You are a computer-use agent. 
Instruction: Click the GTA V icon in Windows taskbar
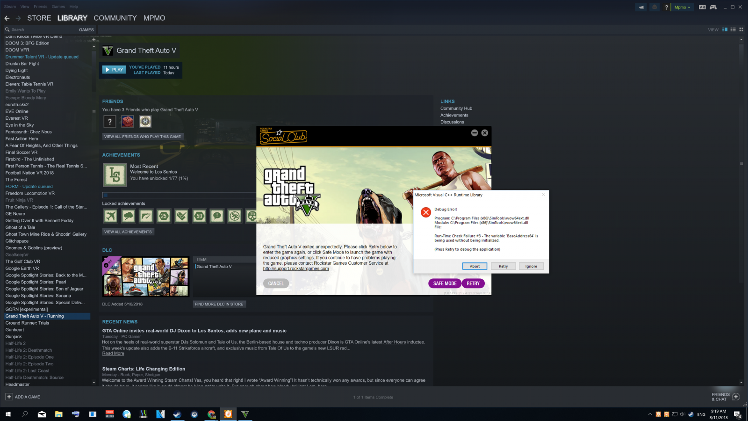(x=245, y=414)
